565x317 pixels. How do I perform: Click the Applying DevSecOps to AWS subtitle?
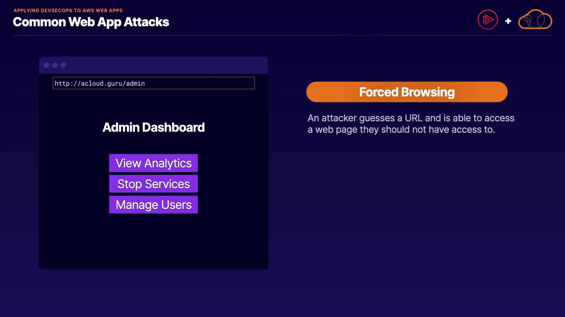(x=68, y=11)
